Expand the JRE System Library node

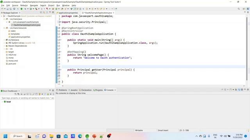pos(4,43)
